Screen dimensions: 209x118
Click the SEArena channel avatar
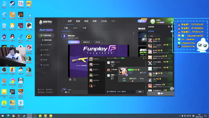[64, 36]
